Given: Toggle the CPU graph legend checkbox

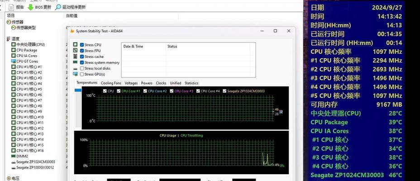Looking at the screenshot, I should (x=105, y=91).
